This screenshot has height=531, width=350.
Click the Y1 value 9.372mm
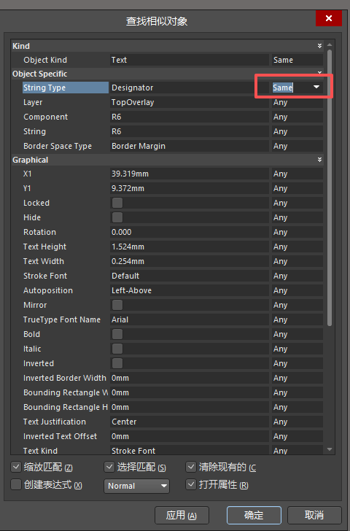click(189, 188)
